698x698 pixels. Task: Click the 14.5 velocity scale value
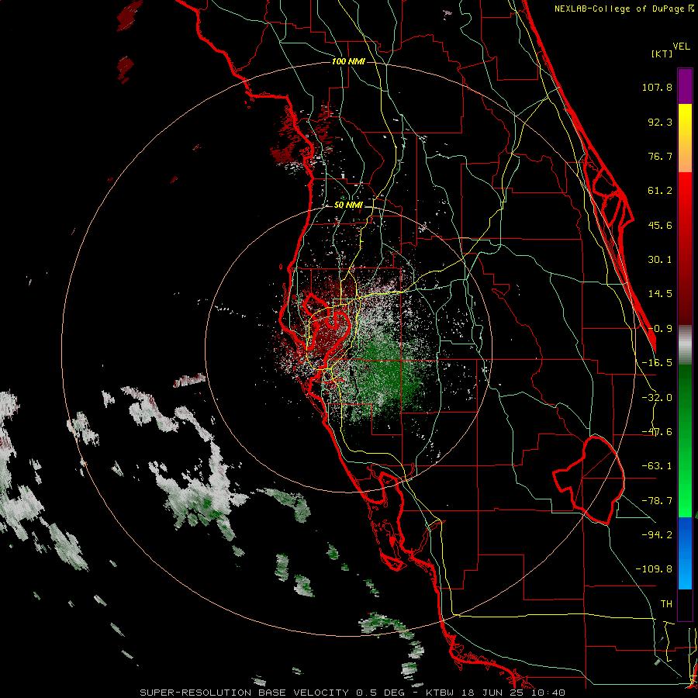[x=660, y=294]
